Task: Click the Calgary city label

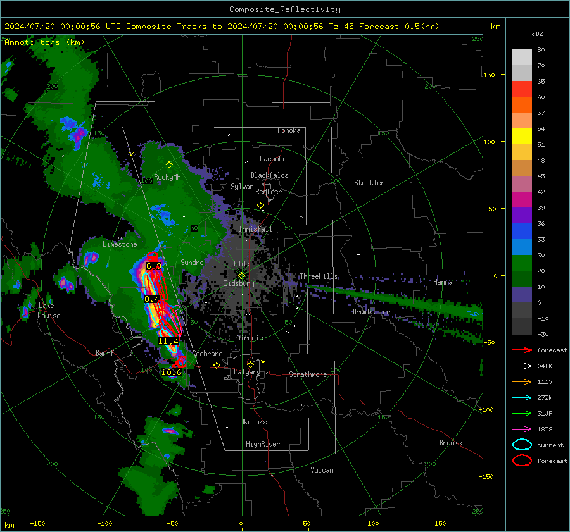Action: [247, 372]
